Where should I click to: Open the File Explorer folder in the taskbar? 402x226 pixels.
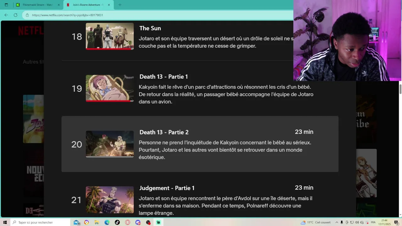click(97, 222)
